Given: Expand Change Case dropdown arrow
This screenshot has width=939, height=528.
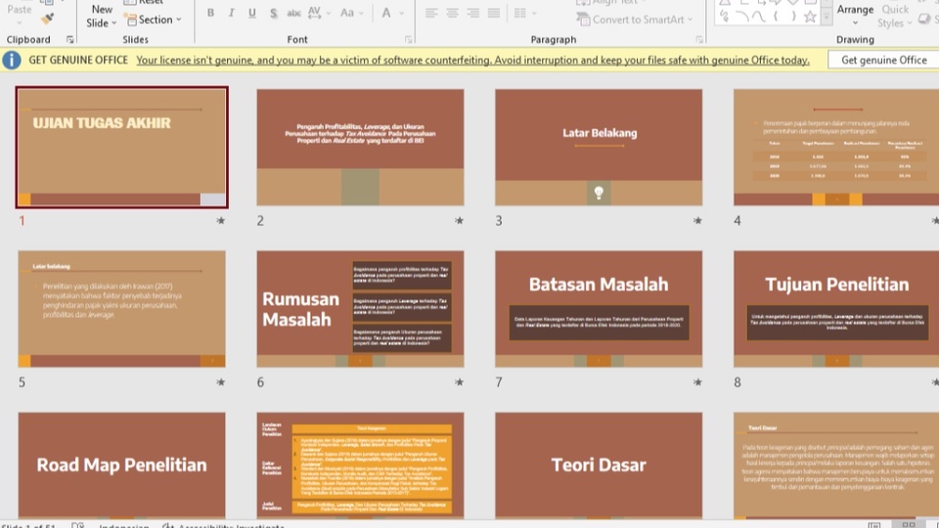Looking at the screenshot, I should point(361,13).
